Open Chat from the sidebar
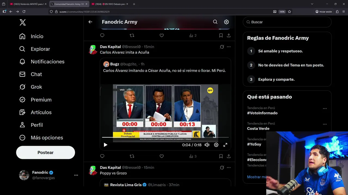The width and height of the screenshot is (348, 195). [30, 74]
